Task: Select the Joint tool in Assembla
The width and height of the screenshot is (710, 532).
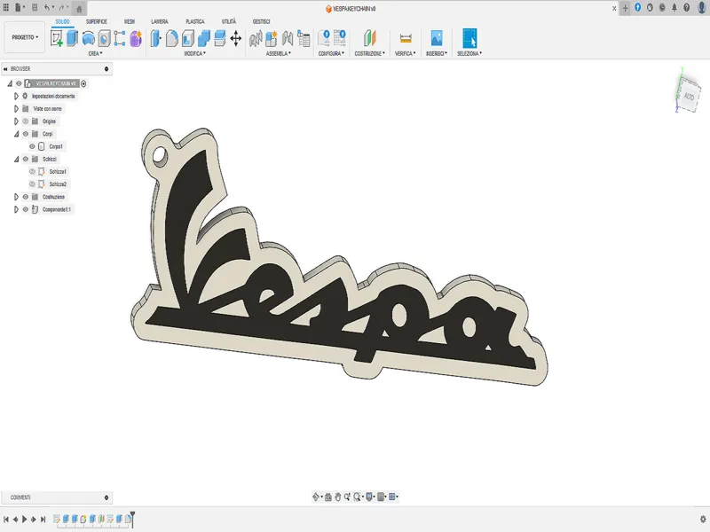Action: pyautogui.click(x=256, y=38)
